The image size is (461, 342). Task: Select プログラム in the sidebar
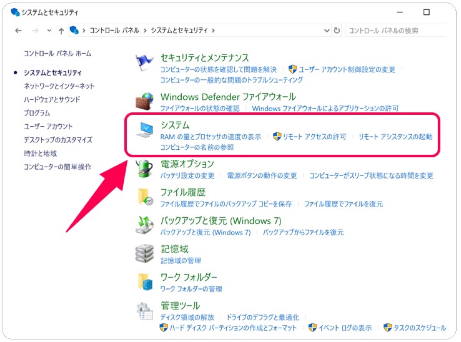click(x=37, y=113)
